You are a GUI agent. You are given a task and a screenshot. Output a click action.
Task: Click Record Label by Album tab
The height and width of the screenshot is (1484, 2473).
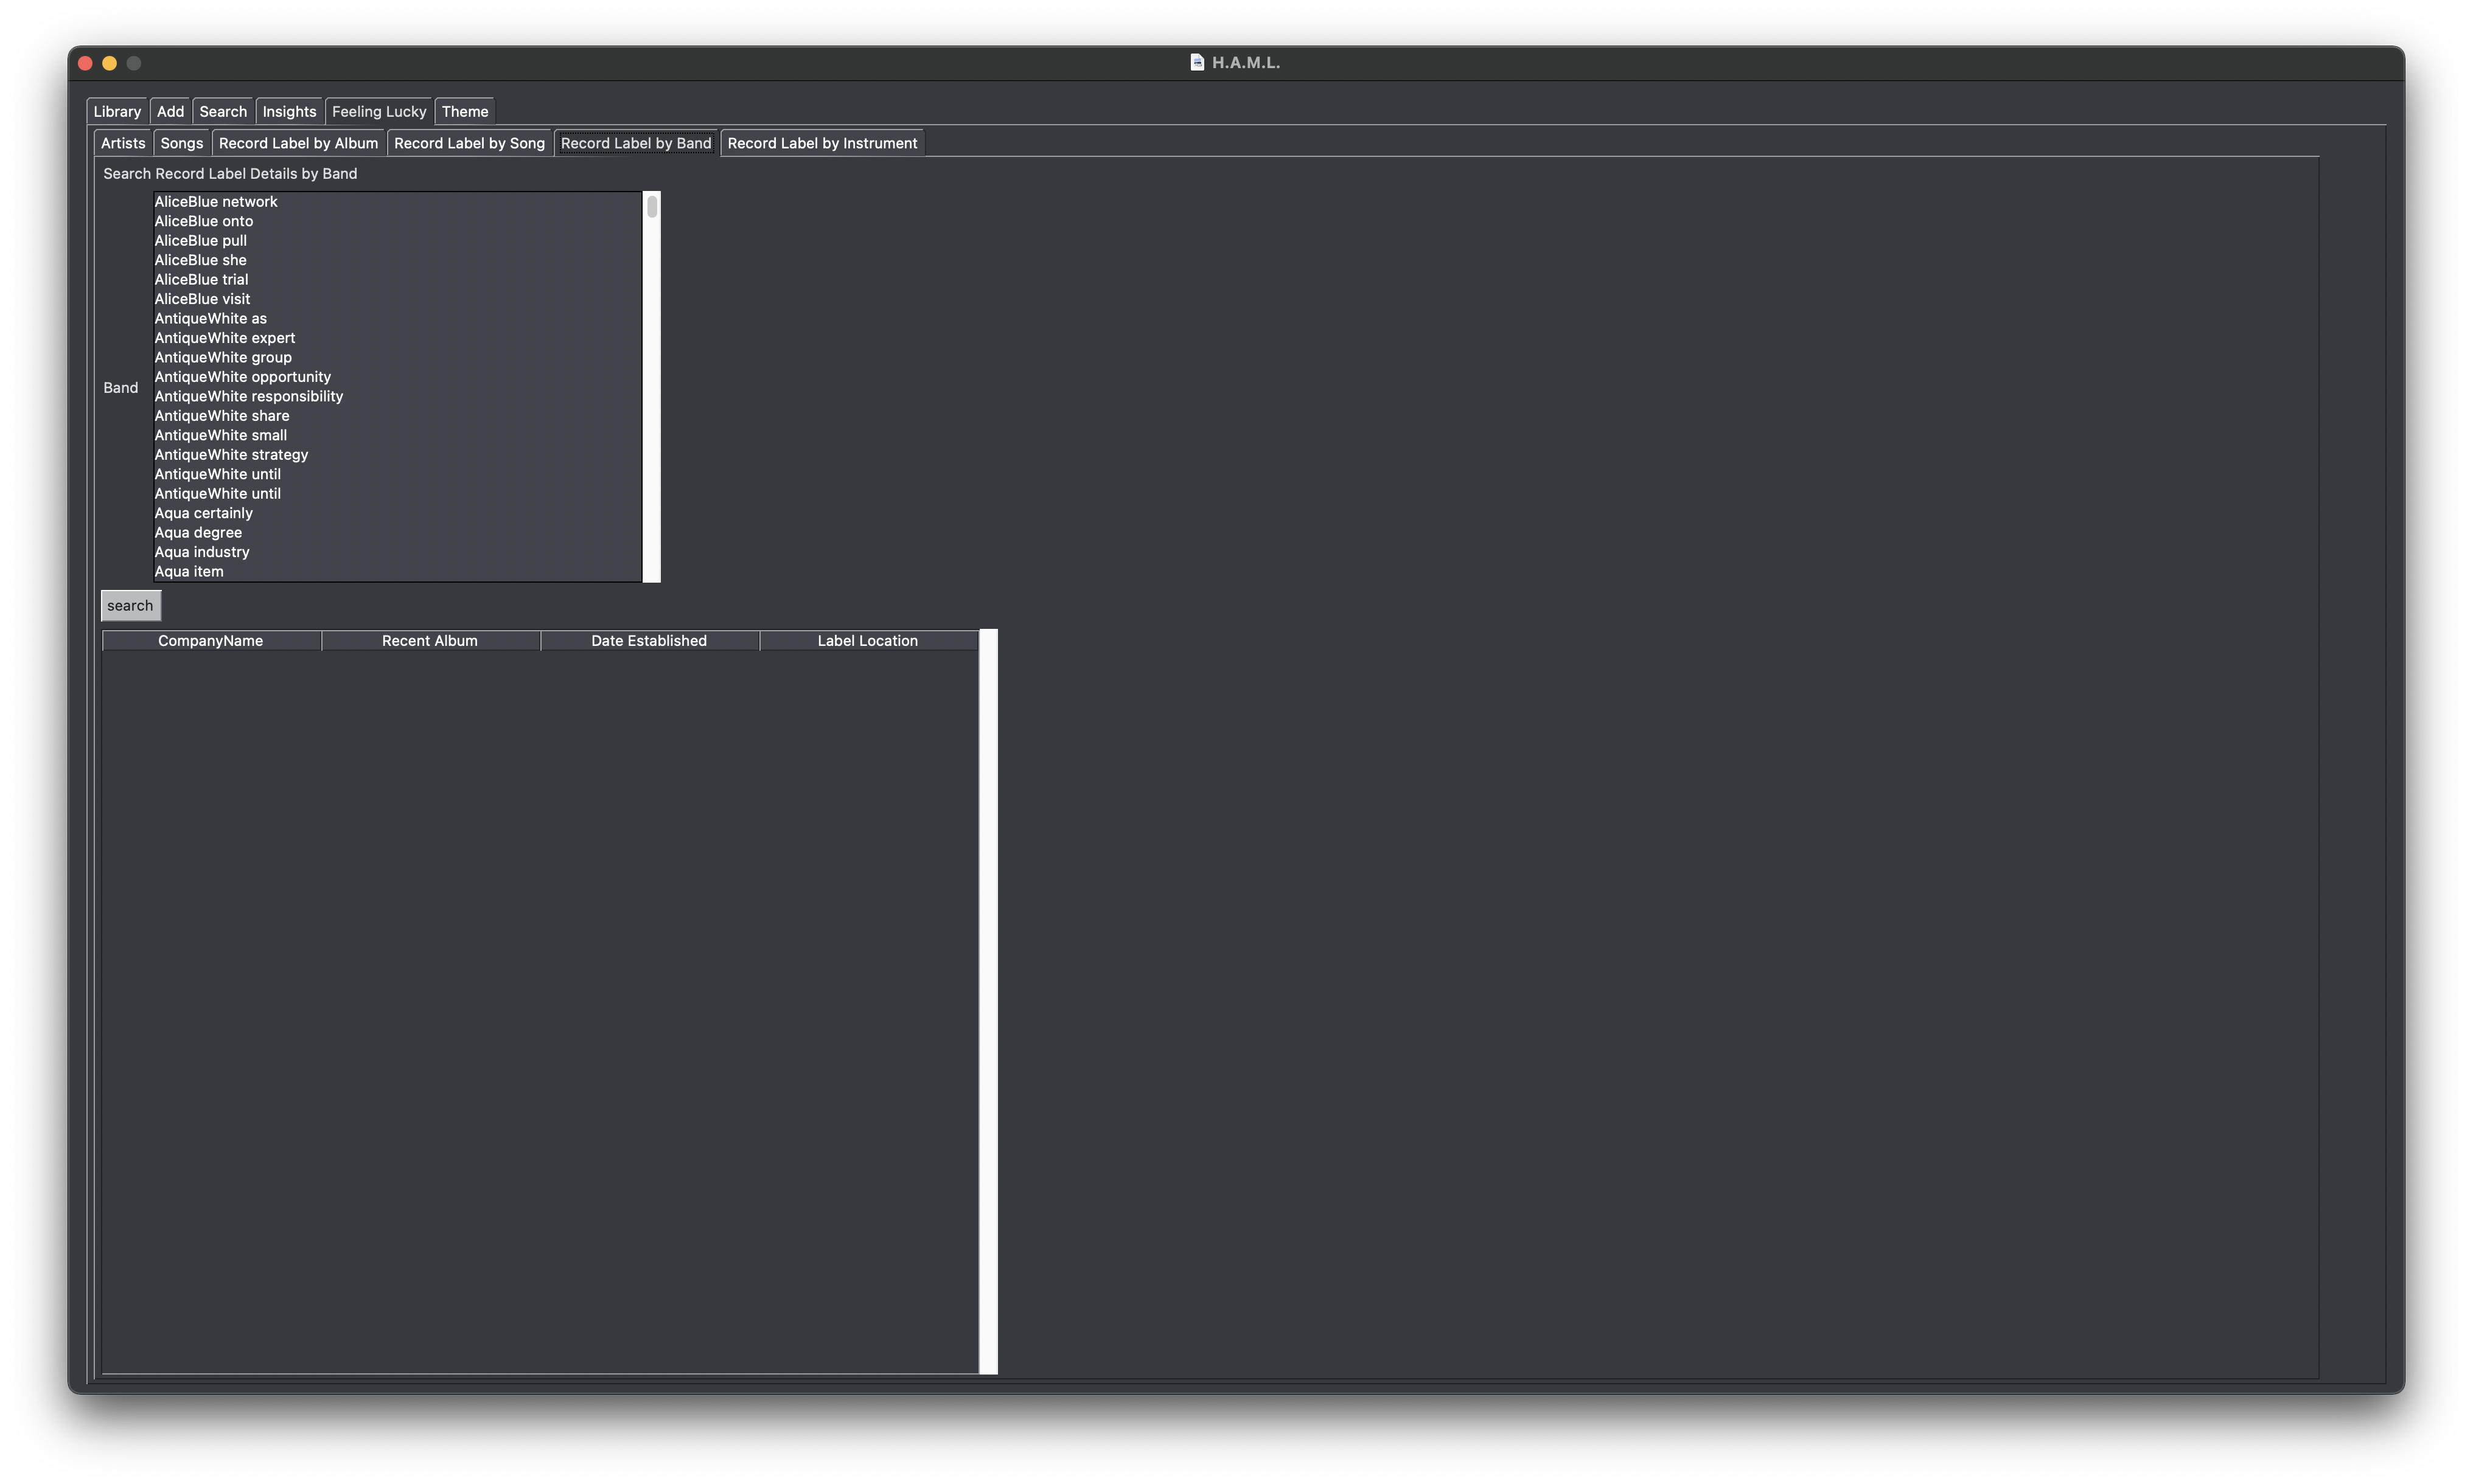click(x=299, y=143)
